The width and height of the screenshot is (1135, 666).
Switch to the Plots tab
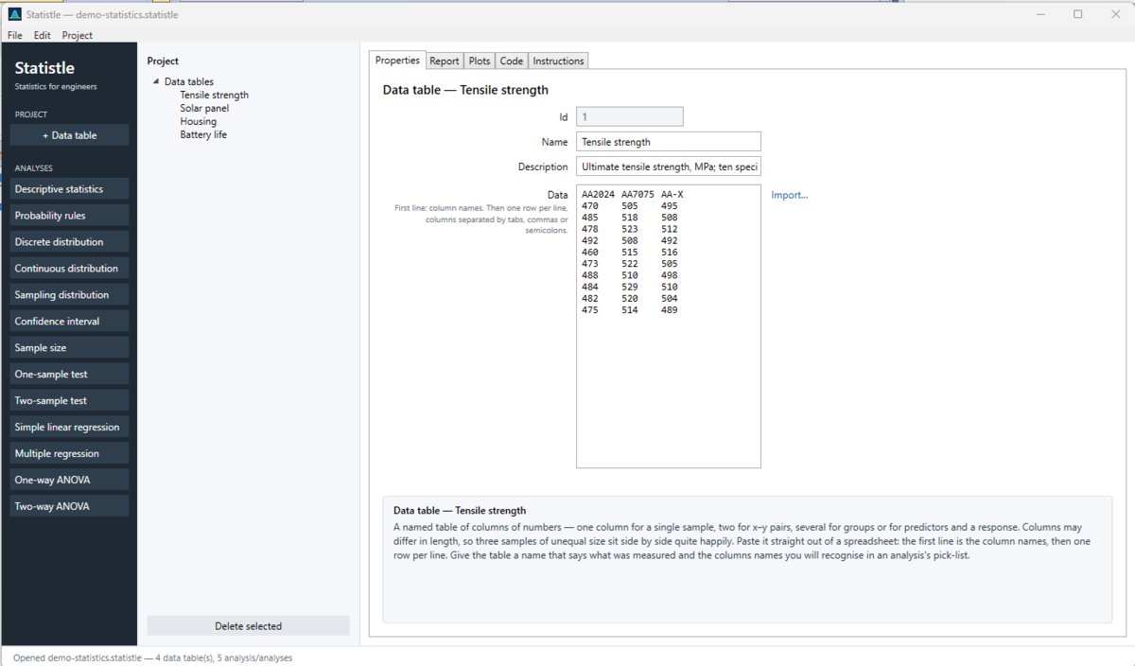480,61
